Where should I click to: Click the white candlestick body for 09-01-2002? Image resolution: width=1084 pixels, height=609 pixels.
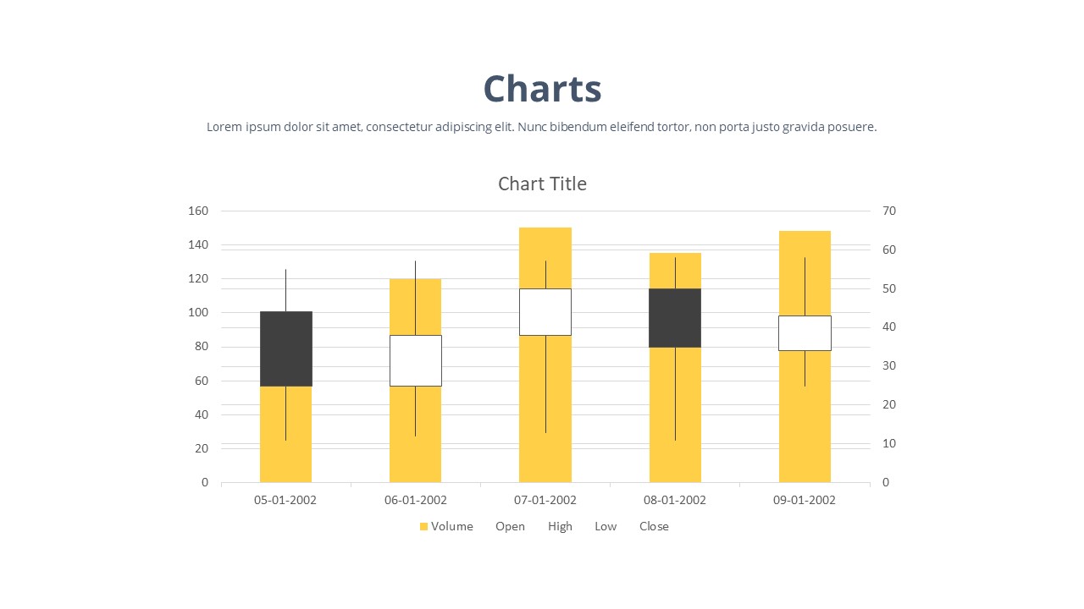(805, 333)
